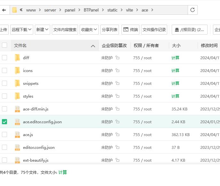Image resolution: width=220 pixels, height=186 pixels.
Task: Open the styles folder icon
Action: point(17,96)
